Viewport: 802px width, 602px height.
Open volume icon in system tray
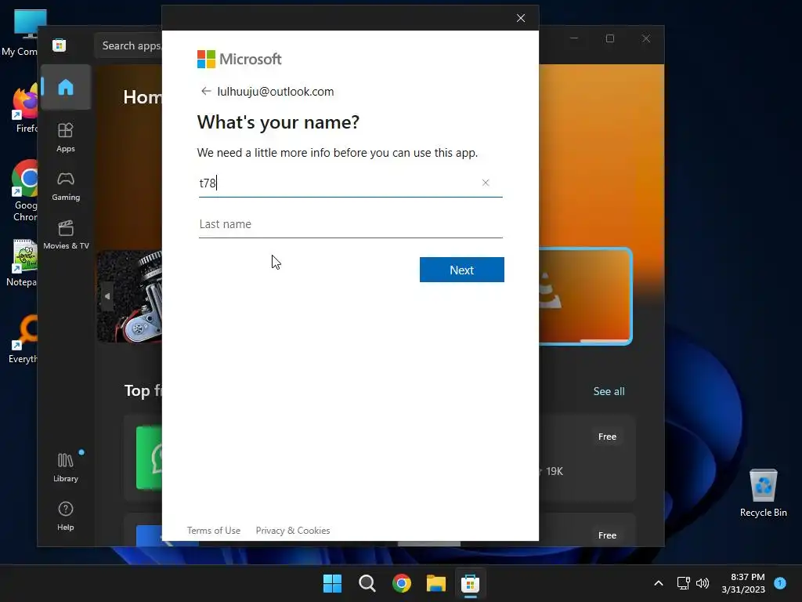coord(703,583)
